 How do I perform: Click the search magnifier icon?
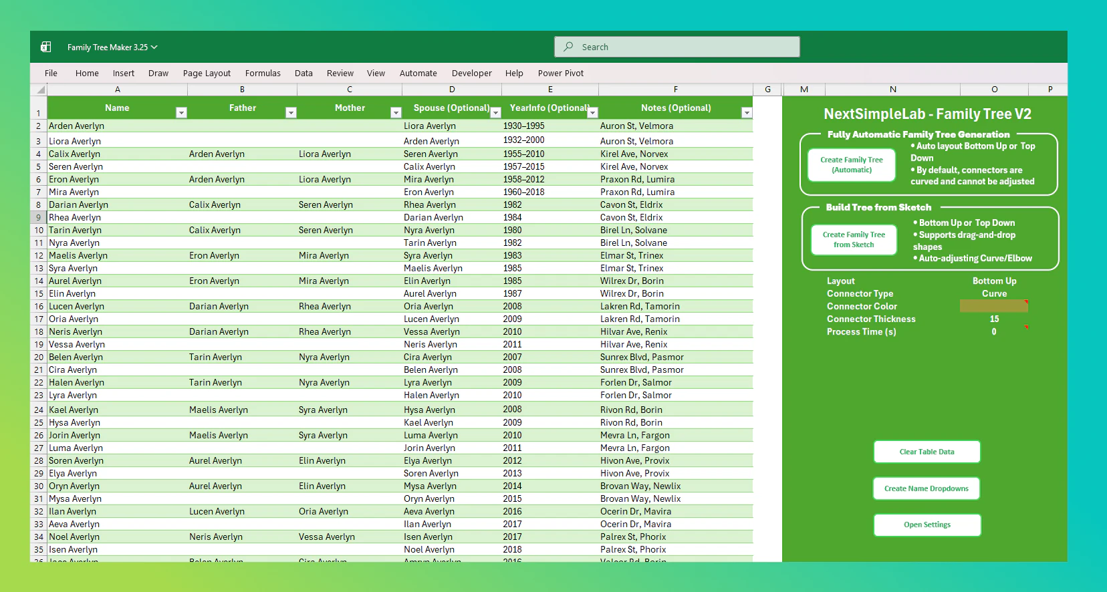568,47
